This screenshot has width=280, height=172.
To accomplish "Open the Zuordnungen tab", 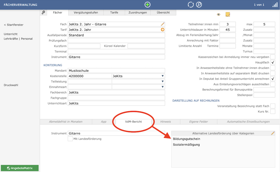I will pos(138,13).
